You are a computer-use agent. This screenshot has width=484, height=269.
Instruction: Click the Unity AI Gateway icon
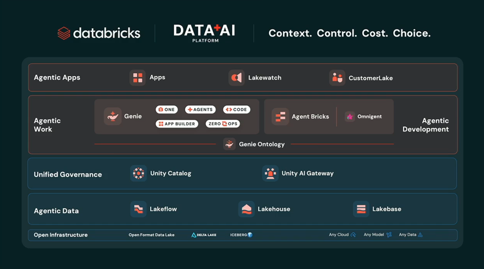(270, 174)
